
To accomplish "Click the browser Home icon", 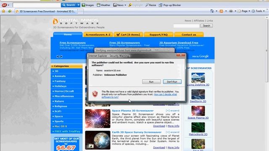I will 212,11.
